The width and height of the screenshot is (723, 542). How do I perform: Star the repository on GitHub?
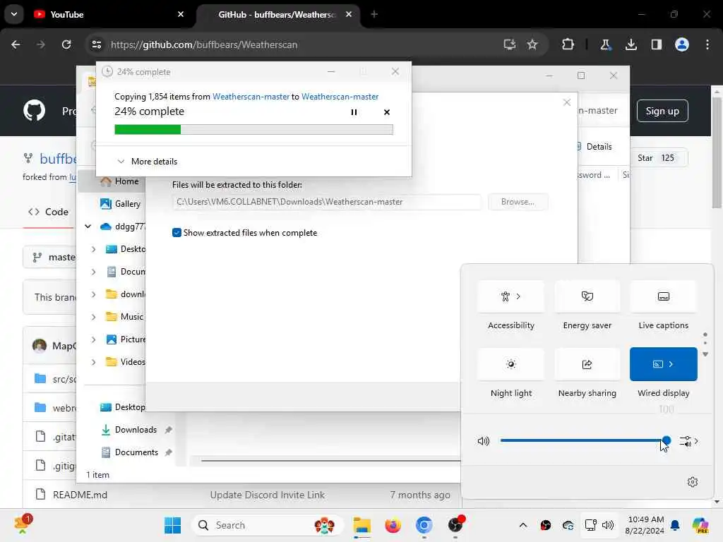point(657,158)
